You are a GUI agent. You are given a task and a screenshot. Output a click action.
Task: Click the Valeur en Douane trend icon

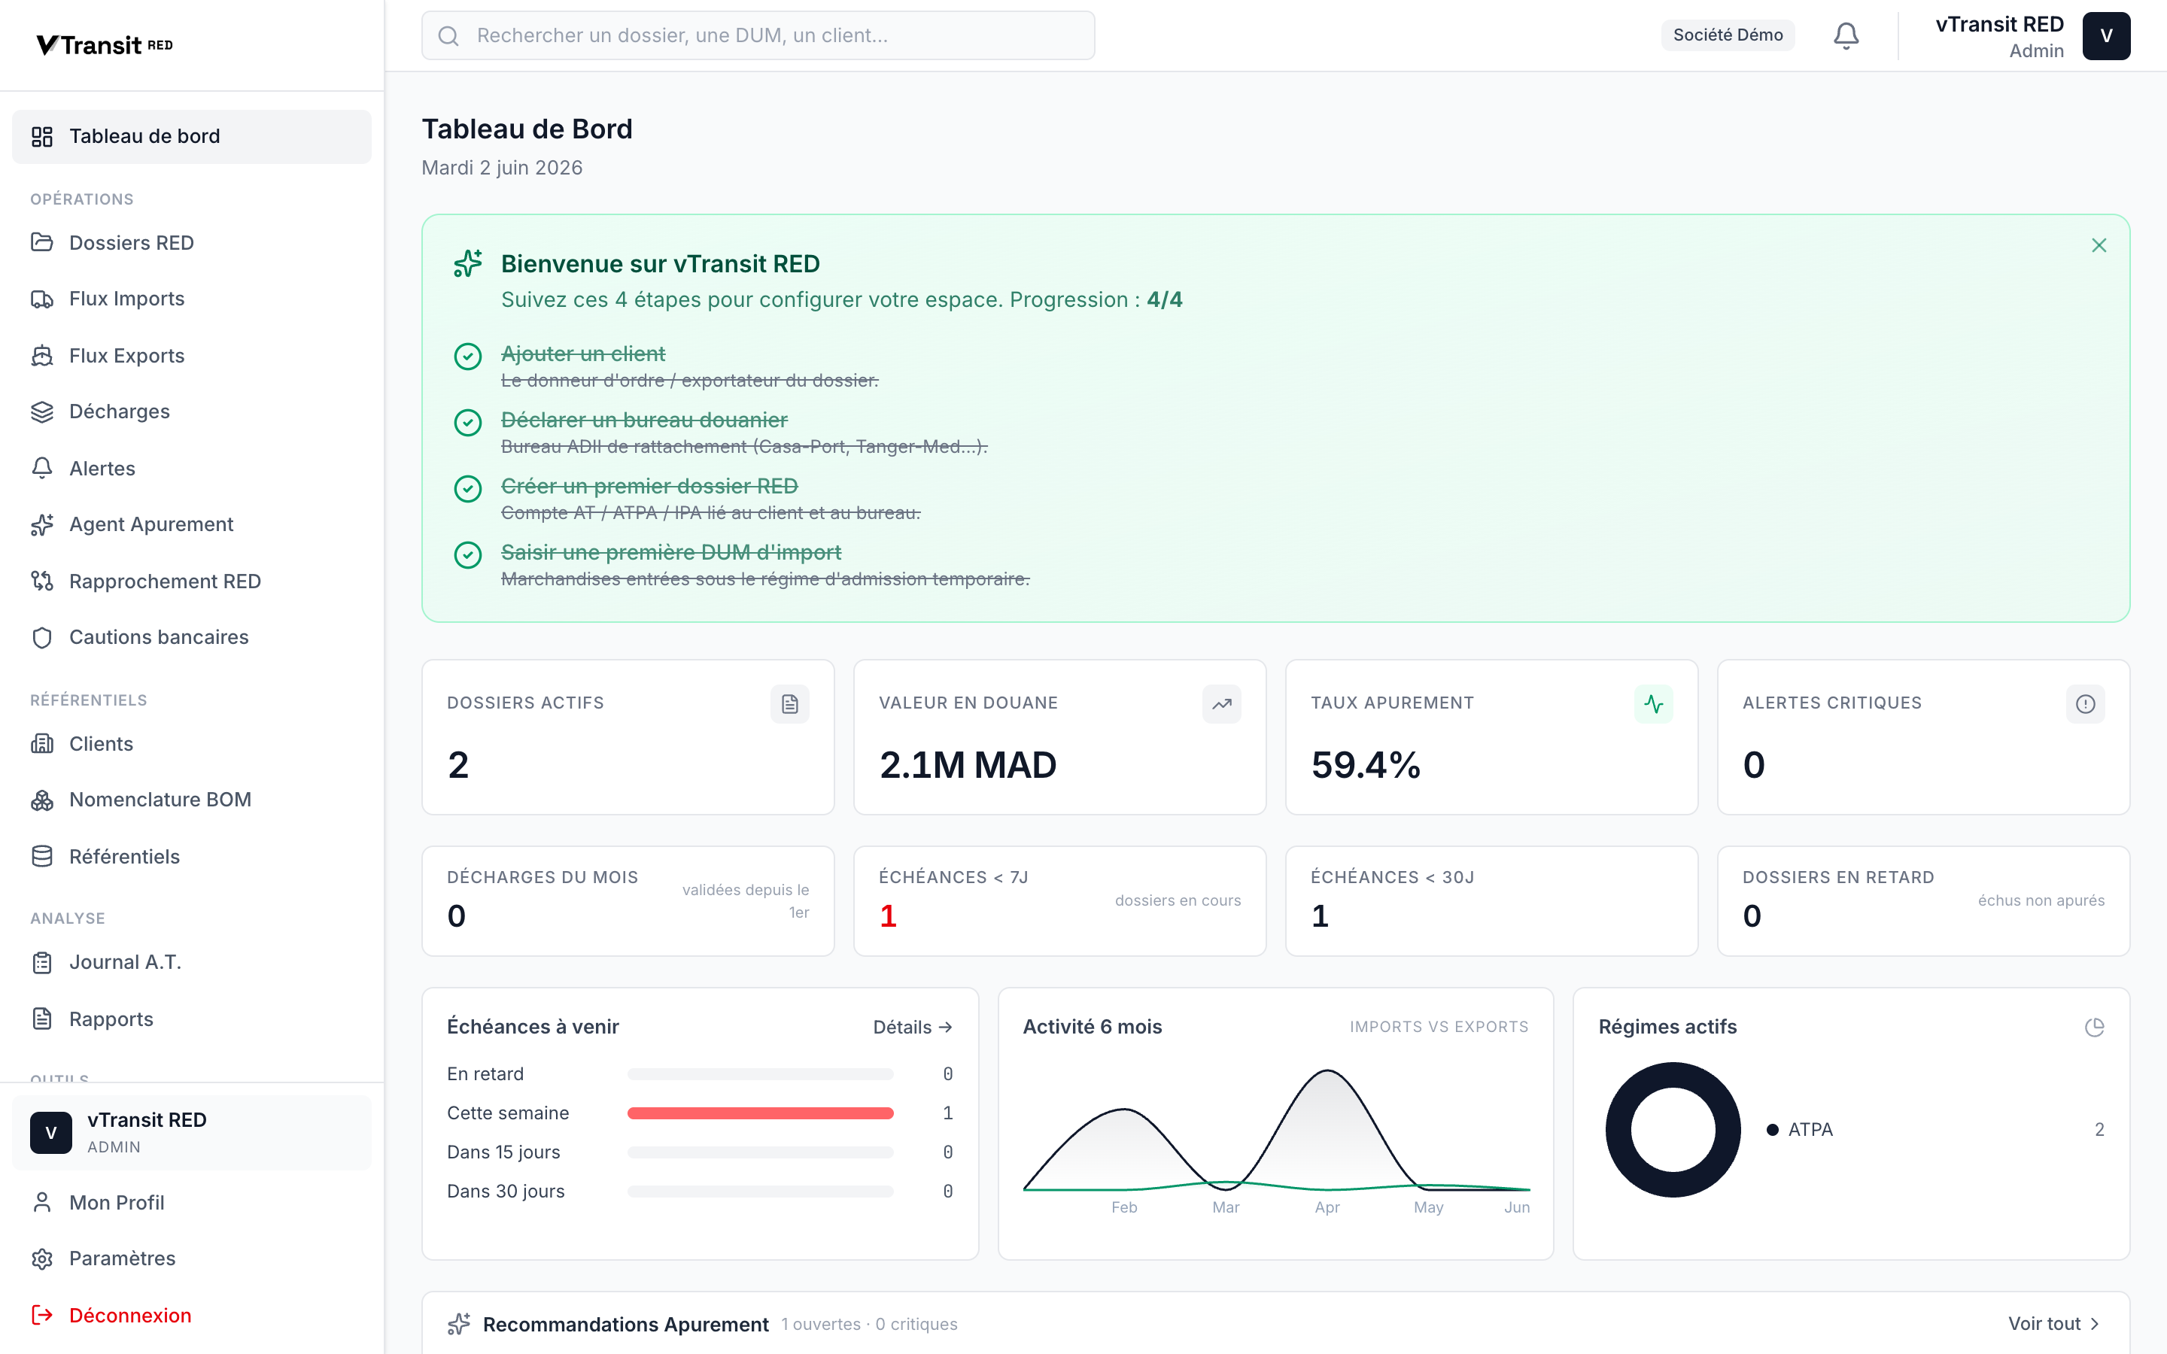click(1221, 704)
